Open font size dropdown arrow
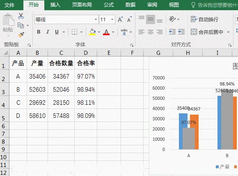Screen dimensions: 238x176 [x=112, y=19]
